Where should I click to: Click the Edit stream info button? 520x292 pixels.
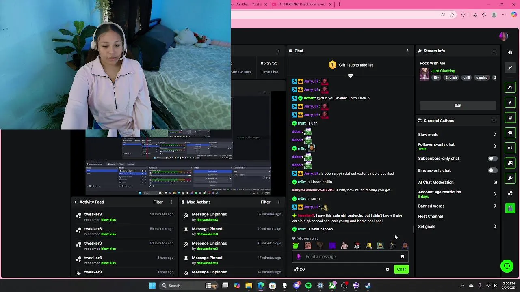[458, 105]
